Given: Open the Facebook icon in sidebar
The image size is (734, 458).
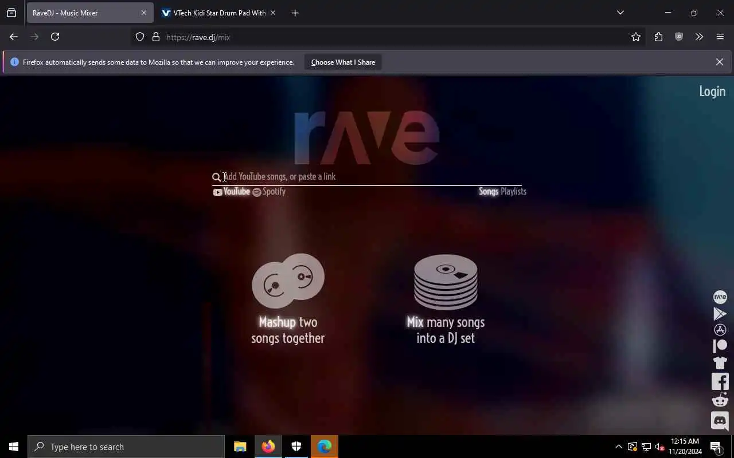Looking at the screenshot, I should pyautogui.click(x=720, y=381).
